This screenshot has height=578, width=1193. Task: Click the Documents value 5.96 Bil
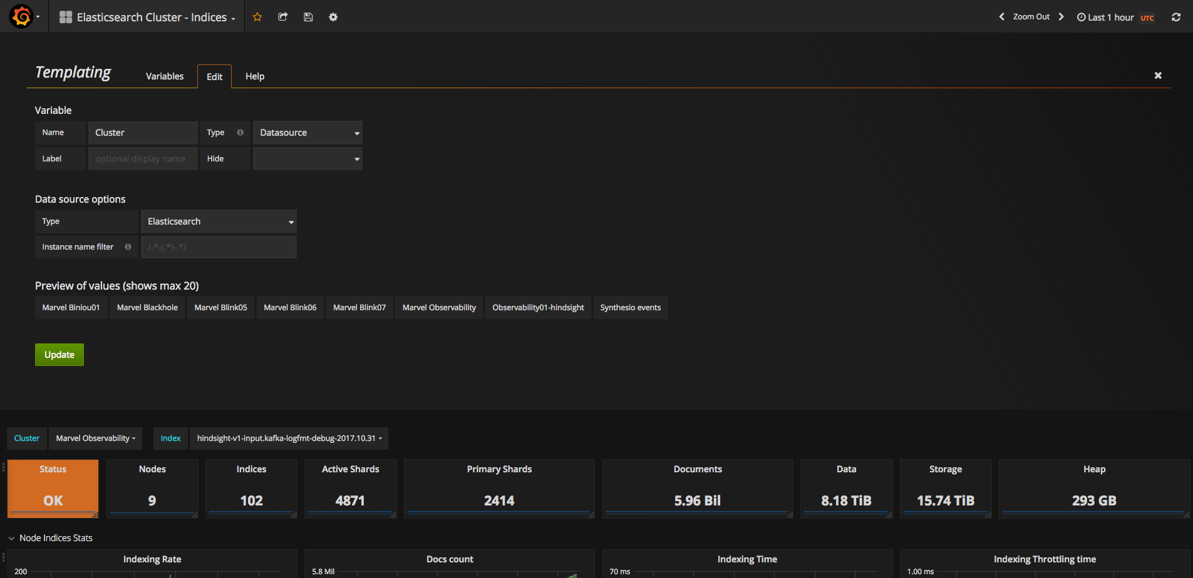698,500
